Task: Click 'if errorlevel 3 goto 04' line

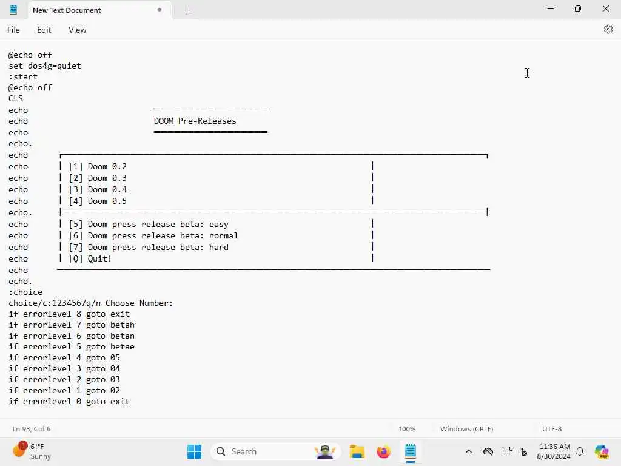Action: 64,368
